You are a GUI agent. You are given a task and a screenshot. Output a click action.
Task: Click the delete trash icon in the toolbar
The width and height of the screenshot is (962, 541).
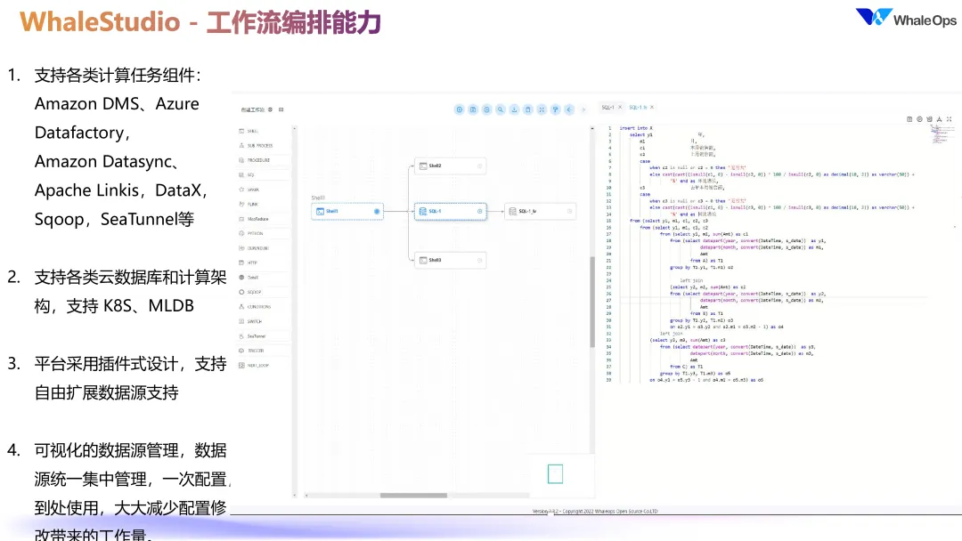pos(527,109)
